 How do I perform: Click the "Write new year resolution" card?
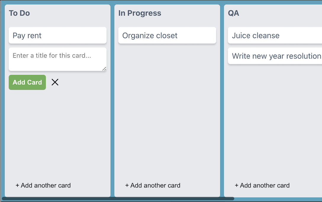[x=275, y=56]
